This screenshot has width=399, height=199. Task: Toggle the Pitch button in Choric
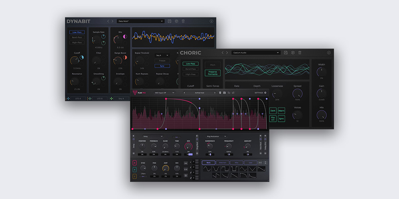tap(213, 65)
